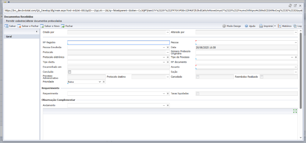Open Protocolo eletrônico lookup ellipsis
This screenshot has width=306, height=143.
coord(164,57)
